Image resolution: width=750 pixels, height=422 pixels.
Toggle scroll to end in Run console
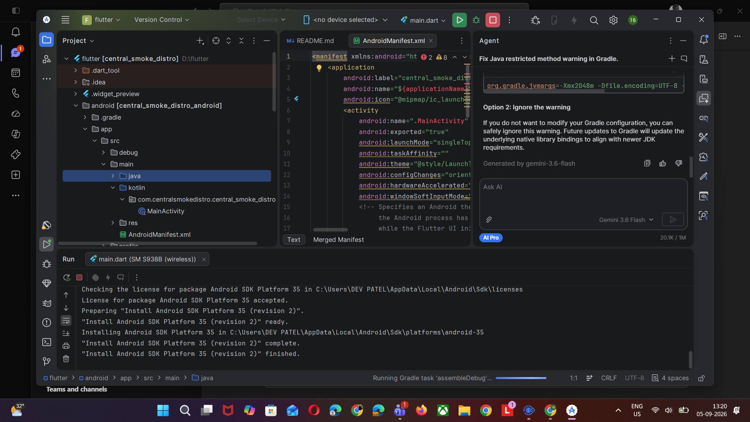click(66, 333)
